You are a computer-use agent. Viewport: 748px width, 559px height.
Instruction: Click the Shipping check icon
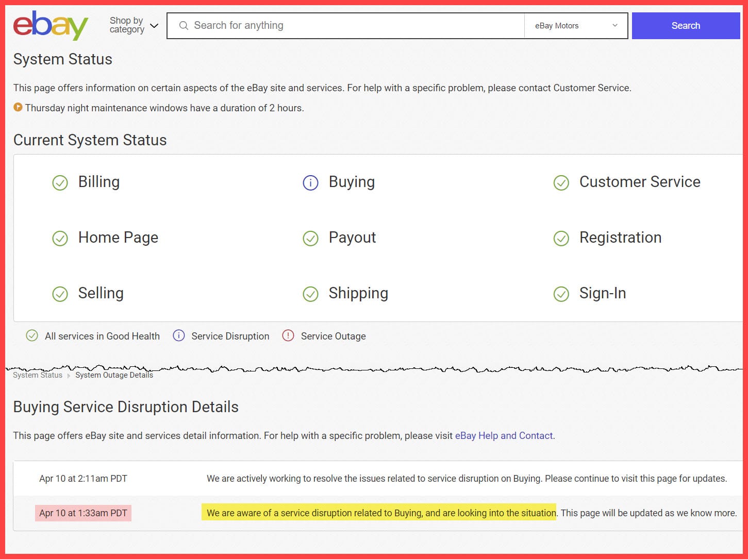pyautogui.click(x=310, y=294)
